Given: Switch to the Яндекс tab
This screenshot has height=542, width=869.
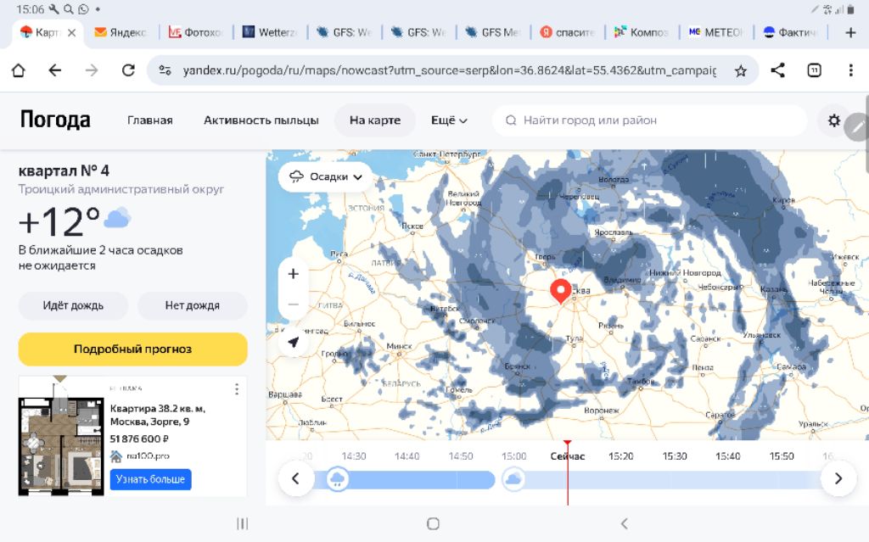Looking at the screenshot, I should (121, 33).
